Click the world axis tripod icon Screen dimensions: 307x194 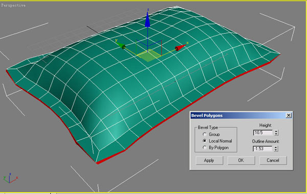click(x=10, y=178)
